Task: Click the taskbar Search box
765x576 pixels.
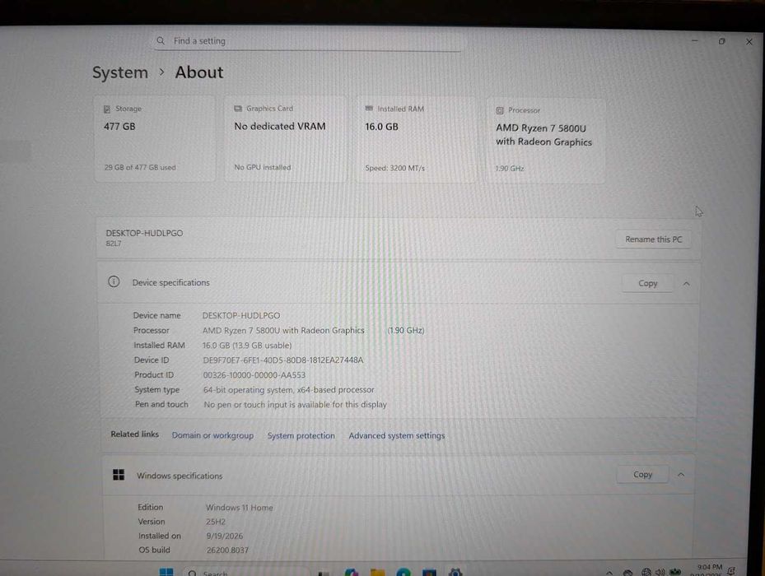Action: tap(246, 572)
